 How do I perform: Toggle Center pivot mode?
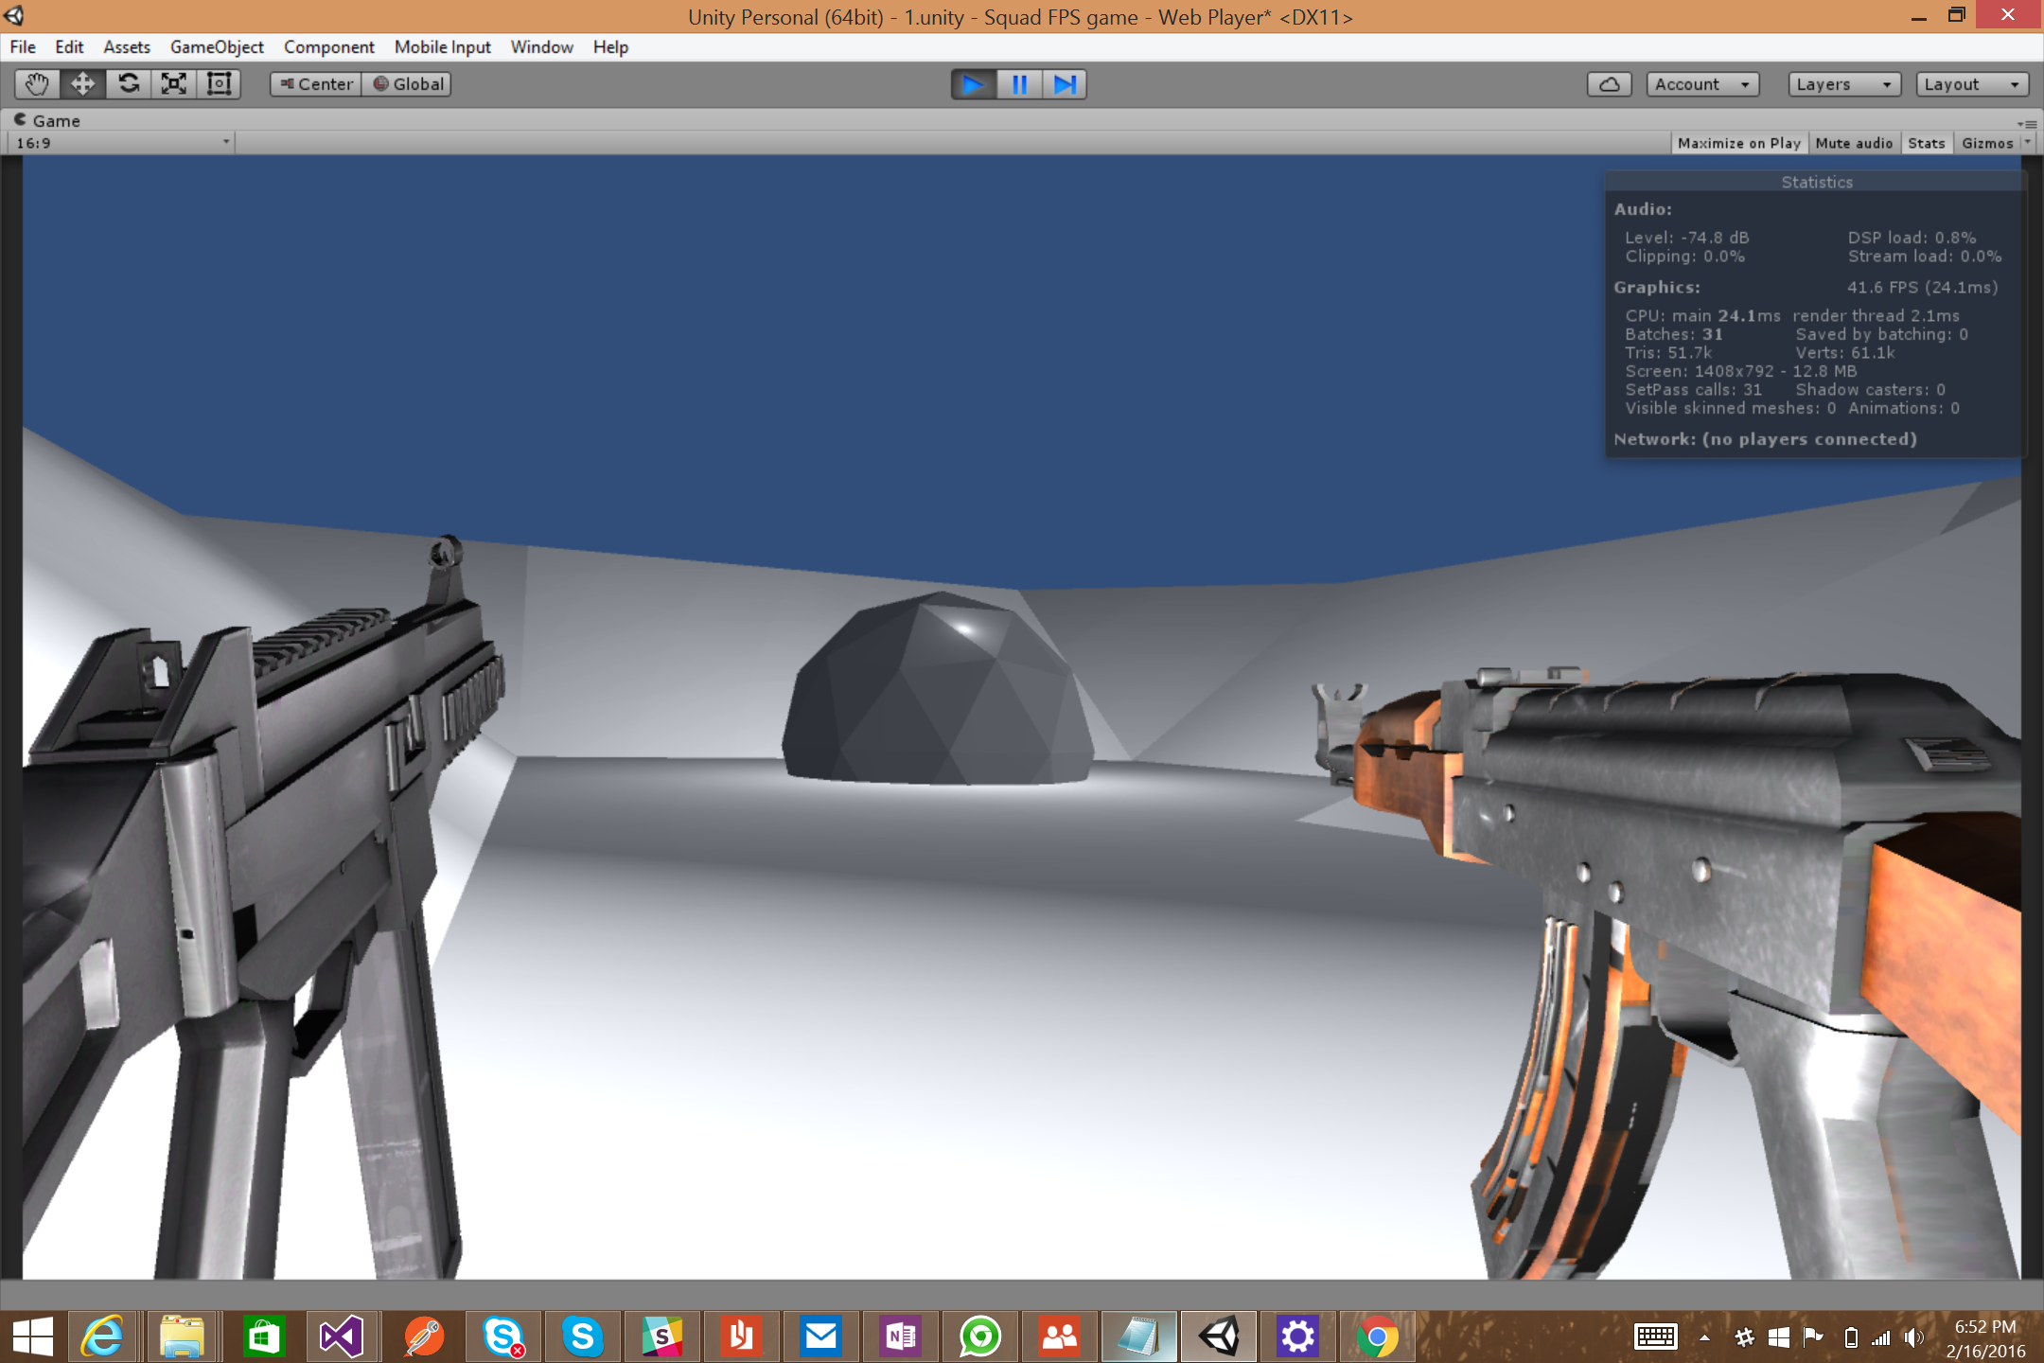pos(316,84)
